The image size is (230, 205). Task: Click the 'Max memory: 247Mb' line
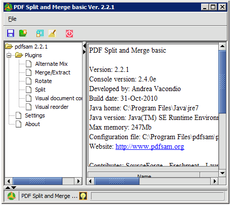coord(120,127)
